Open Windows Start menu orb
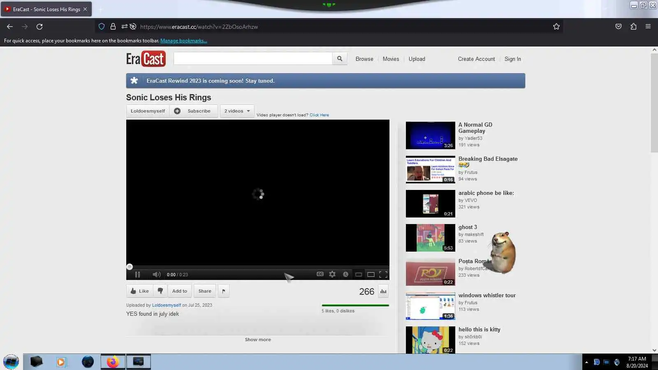The width and height of the screenshot is (658, 370). (11, 362)
